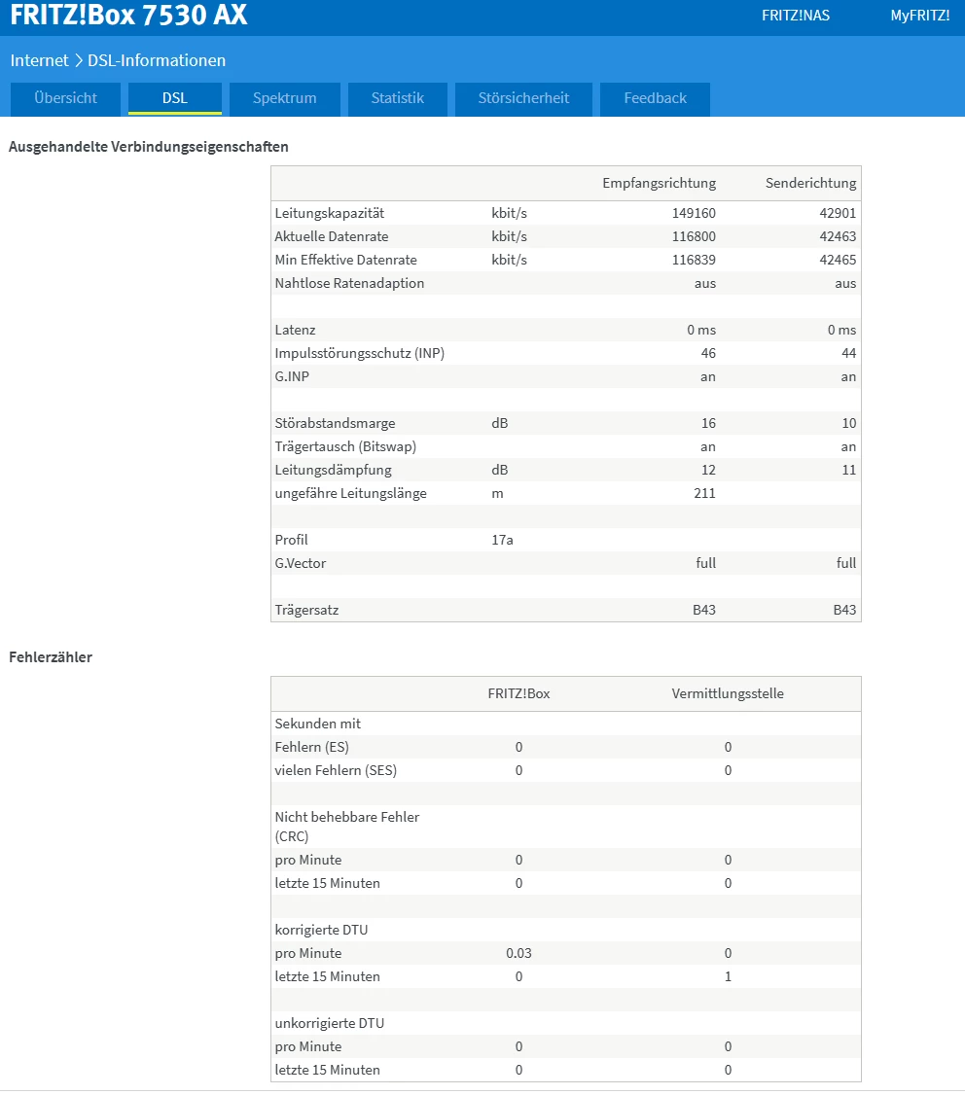
Task: Select the value 42465
Action: click(x=838, y=260)
